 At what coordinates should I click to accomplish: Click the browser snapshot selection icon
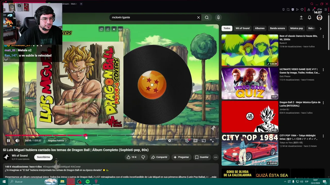[288, 10]
